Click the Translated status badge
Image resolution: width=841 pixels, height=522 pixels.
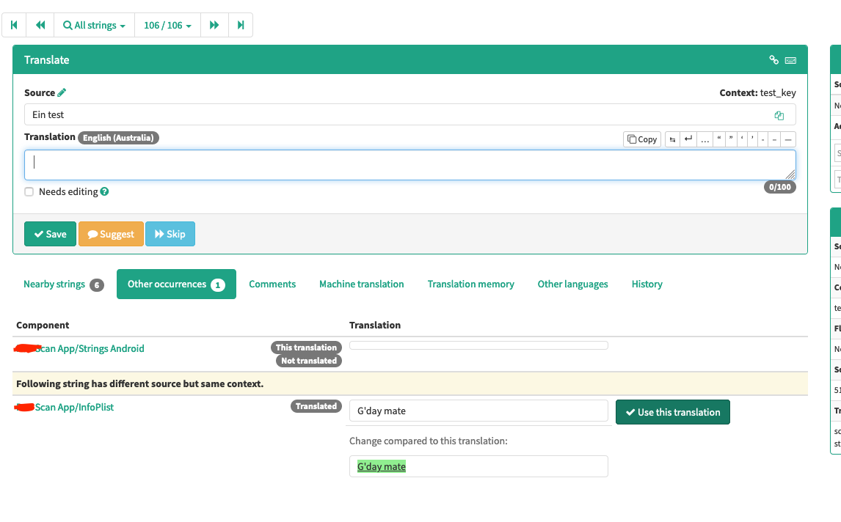316,406
